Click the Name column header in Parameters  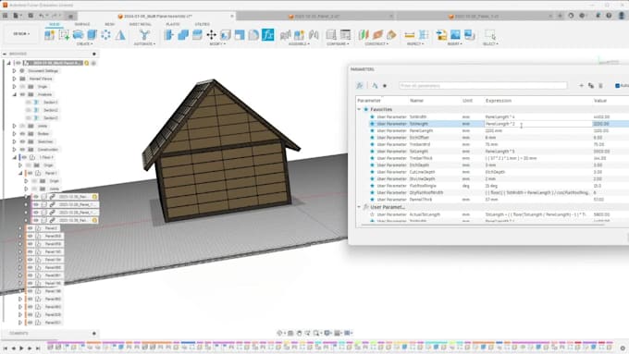[x=417, y=100]
